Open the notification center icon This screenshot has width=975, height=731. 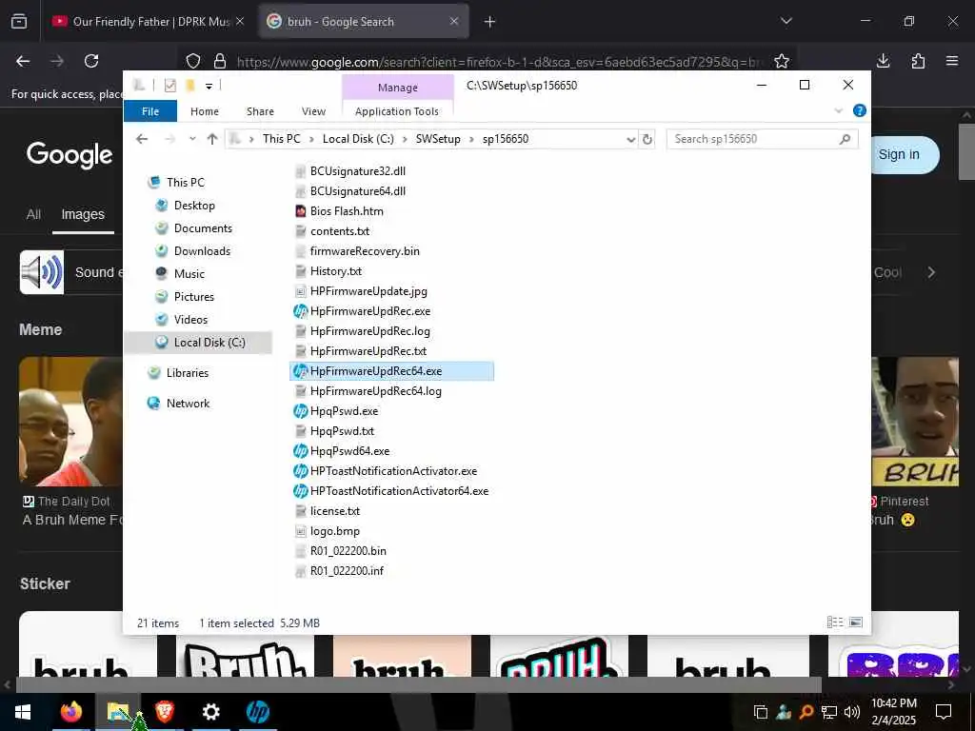click(x=944, y=712)
